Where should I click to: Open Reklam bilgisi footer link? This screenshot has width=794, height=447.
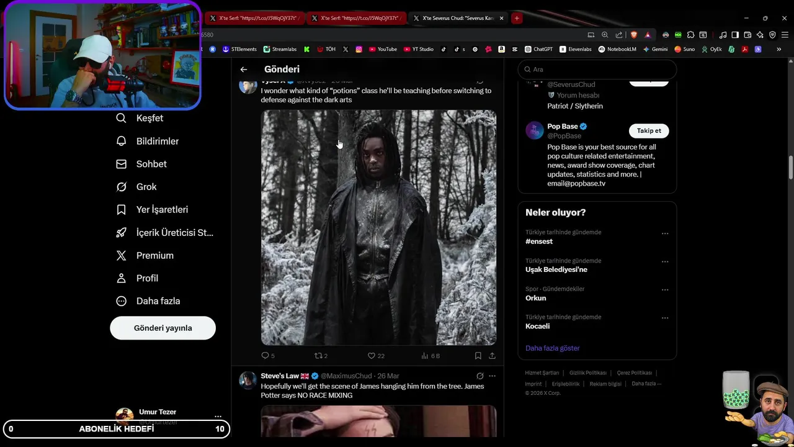[605, 384]
